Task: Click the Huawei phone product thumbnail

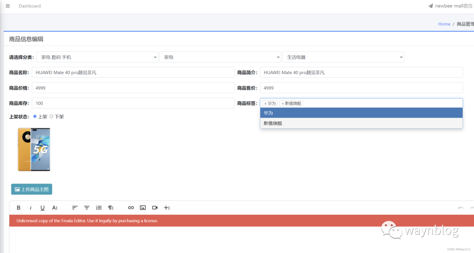Action: click(x=34, y=149)
